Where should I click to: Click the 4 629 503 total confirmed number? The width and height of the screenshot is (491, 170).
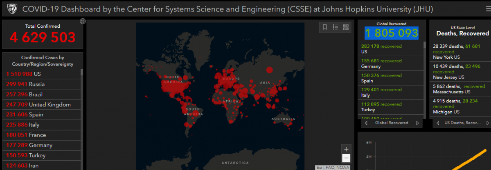pos(43,37)
